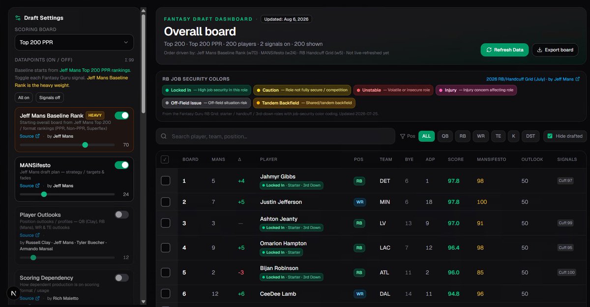Click the RB position badge for Jahmyr Gibbs
This screenshot has height=307, width=590.
click(359, 181)
